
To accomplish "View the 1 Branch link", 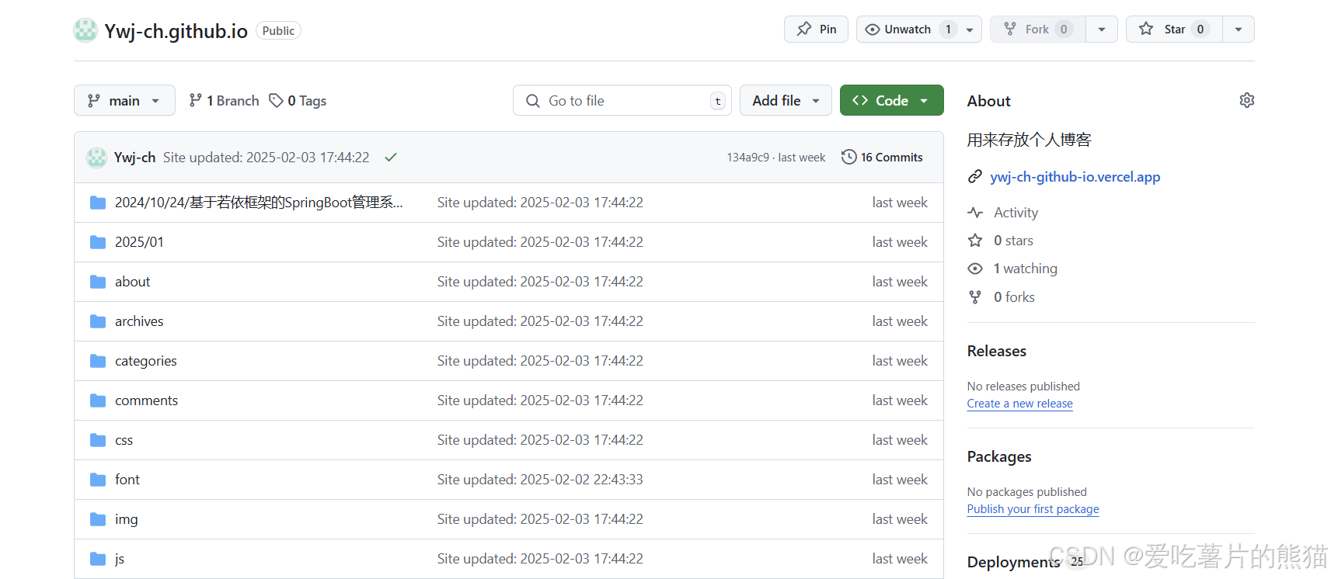I will tap(224, 100).
